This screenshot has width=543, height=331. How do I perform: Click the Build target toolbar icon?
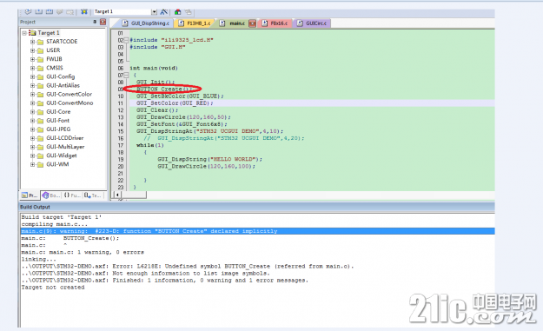[39, 11]
